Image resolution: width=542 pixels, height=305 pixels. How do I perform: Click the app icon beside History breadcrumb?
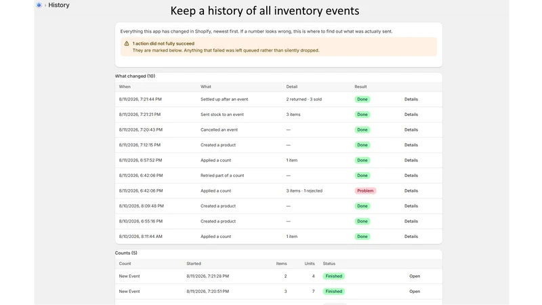pos(39,5)
